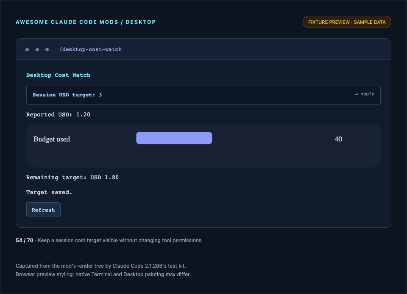The image size is (407, 294).
Task: Click the third window control dot
Action: (x=47, y=50)
